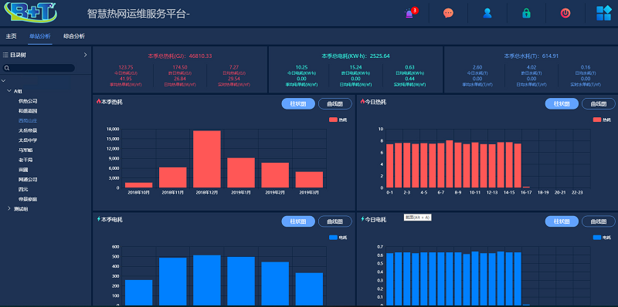Click the 本季总电耗(KW·h): 2525.64 heading
618x307 pixels.
point(356,56)
